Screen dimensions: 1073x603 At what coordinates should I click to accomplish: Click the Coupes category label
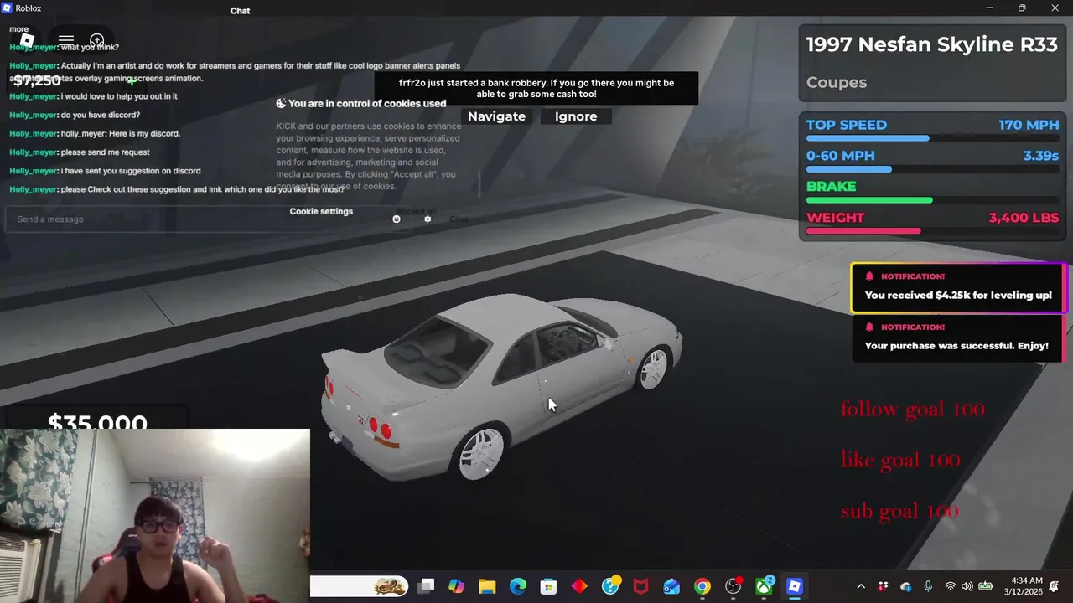point(837,82)
